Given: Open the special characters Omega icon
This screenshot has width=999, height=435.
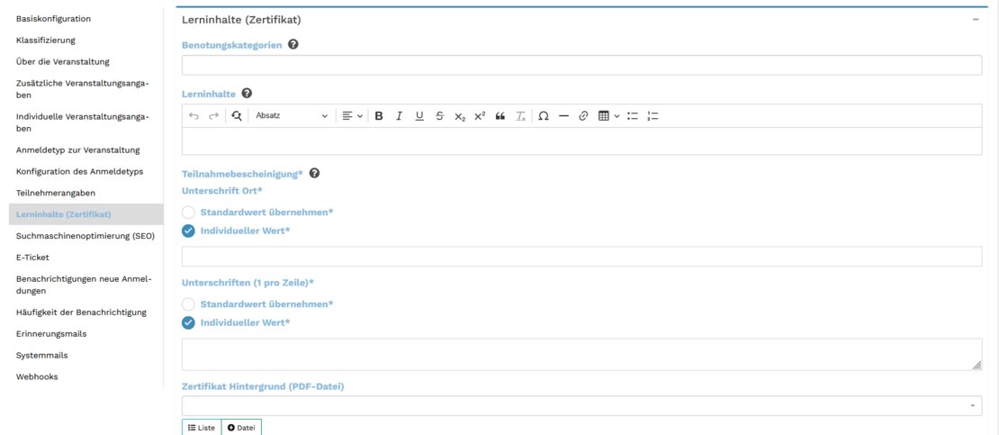Looking at the screenshot, I should click(x=544, y=116).
